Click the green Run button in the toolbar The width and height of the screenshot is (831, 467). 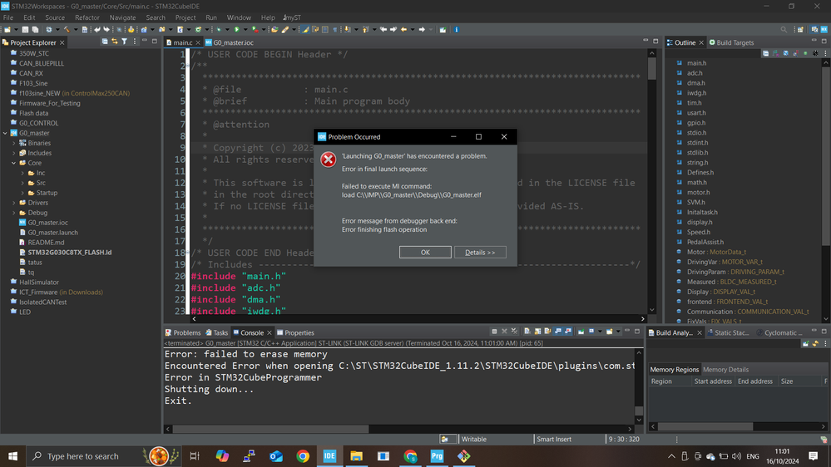click(236, 30)
